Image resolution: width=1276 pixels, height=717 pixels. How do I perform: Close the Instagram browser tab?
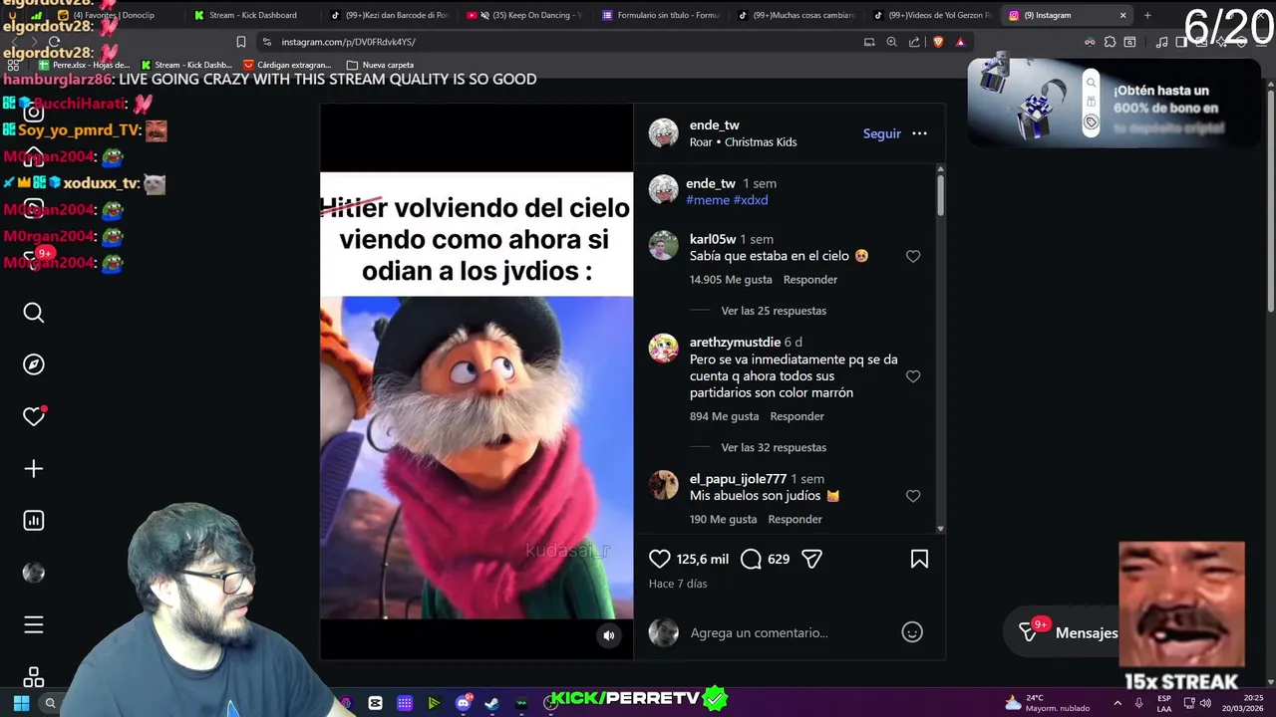(1122, 15)
